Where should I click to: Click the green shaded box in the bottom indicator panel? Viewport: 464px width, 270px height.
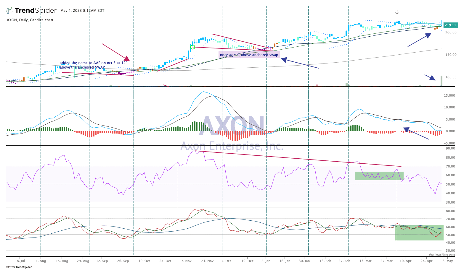(419, 232)
